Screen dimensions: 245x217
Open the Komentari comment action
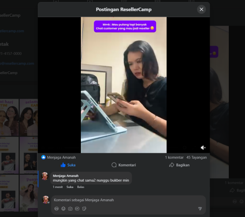[123, 165]
